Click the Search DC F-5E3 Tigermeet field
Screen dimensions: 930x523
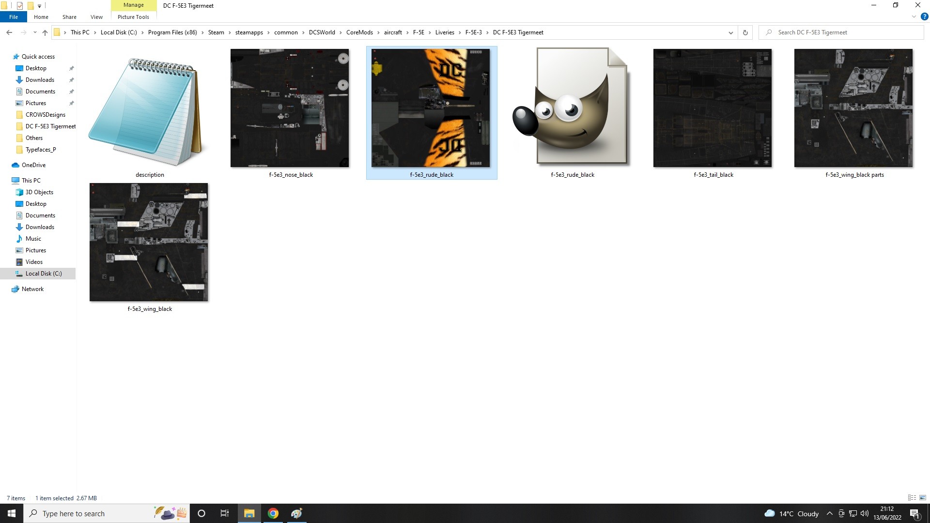(x=842, y=32)
